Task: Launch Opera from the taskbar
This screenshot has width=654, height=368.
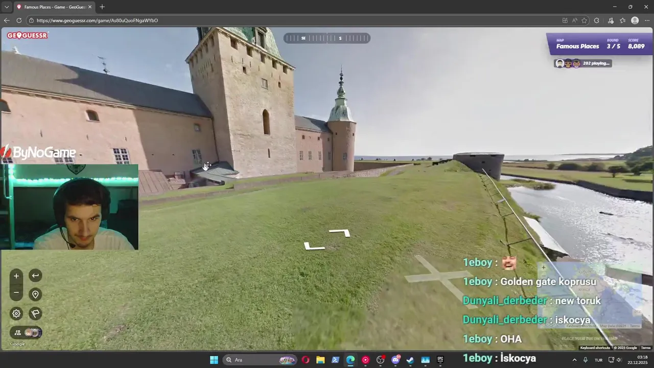Action: (306, 360)
